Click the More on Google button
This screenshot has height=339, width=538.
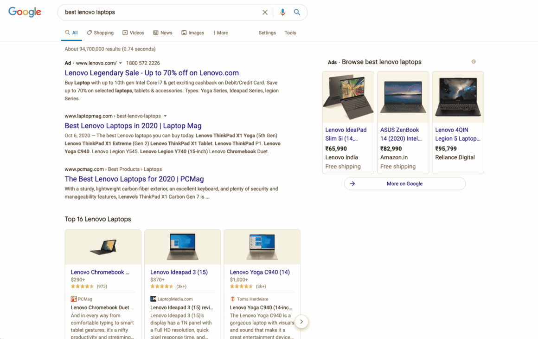pyautogui.click(x=404, y=184)
